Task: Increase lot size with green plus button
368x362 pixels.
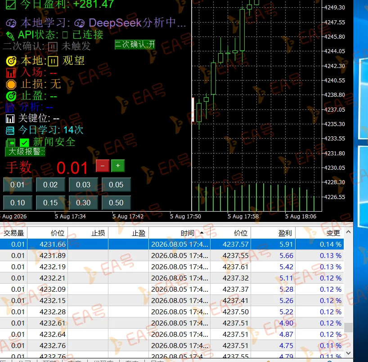Action: 118,166
